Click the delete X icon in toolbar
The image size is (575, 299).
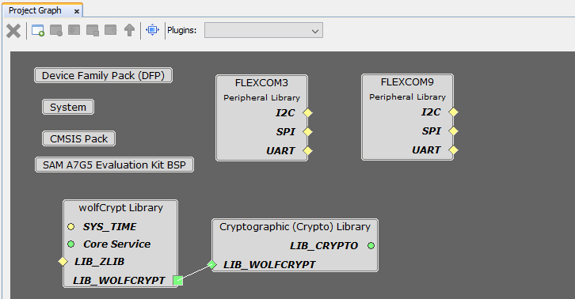13,31
